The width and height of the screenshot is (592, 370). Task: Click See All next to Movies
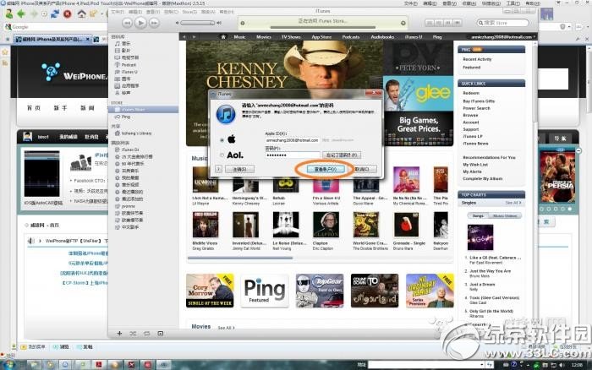[226, 328]
